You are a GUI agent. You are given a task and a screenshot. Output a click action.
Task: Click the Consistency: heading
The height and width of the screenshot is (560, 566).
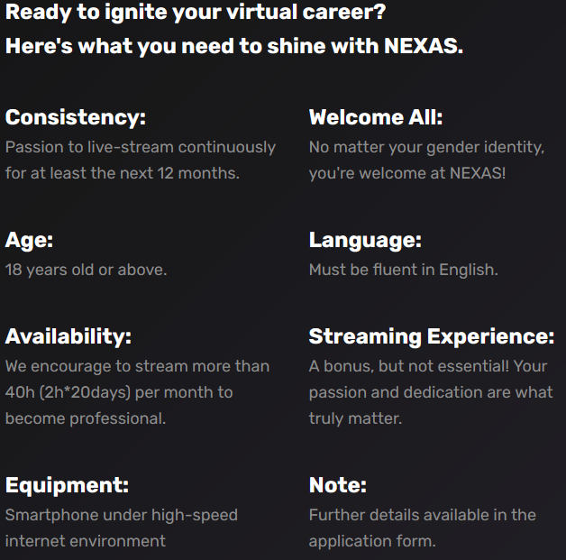[x=76, y=118]
